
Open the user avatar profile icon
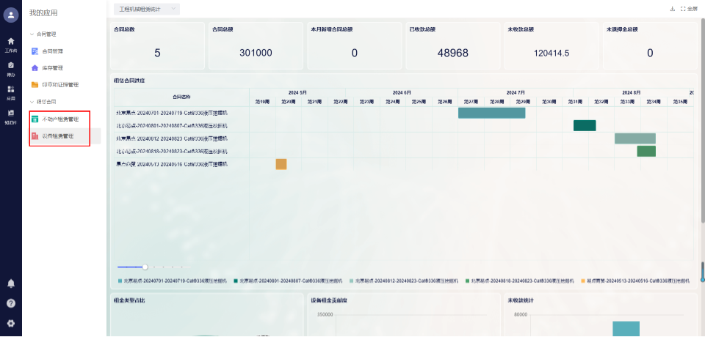click(x=10, y=15)
